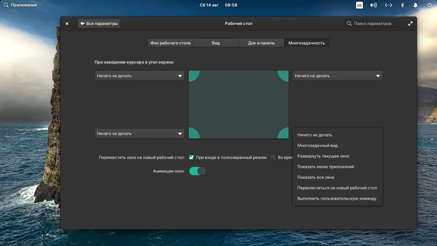Click the 'us' keyboard layout indicator

pos(359,5)
